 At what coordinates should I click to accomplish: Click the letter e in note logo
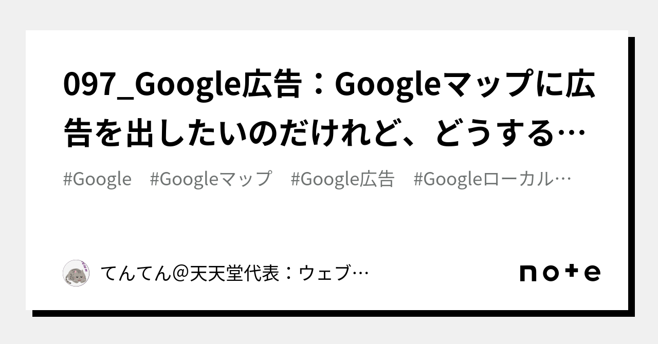click(591, 273)
